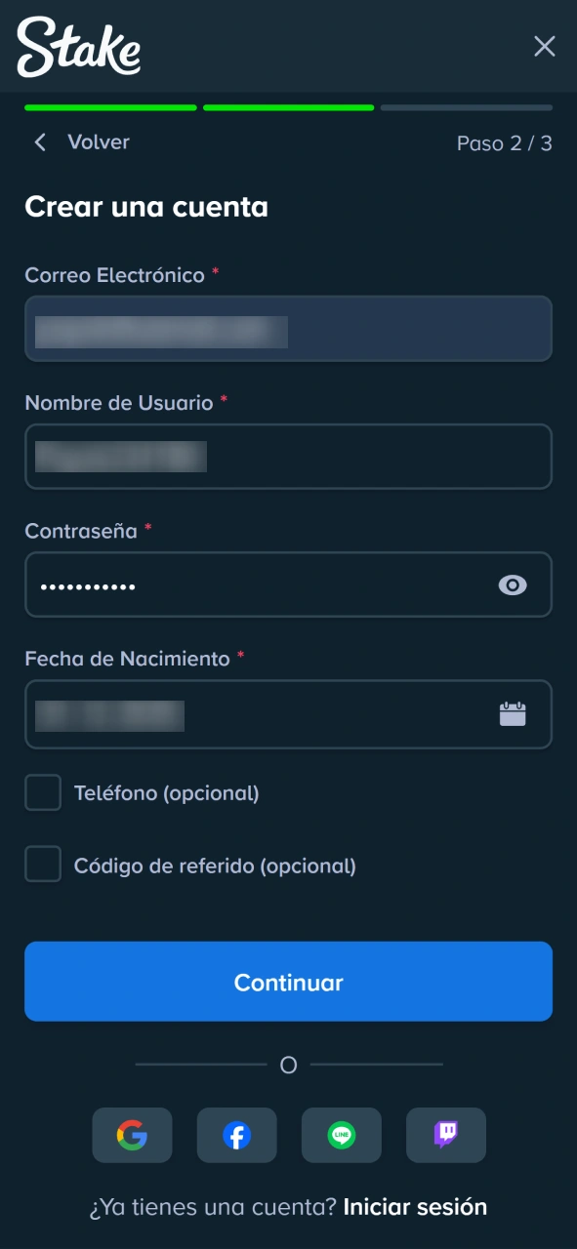
Task: Click Volver to go back
Action: click(98, 142)
